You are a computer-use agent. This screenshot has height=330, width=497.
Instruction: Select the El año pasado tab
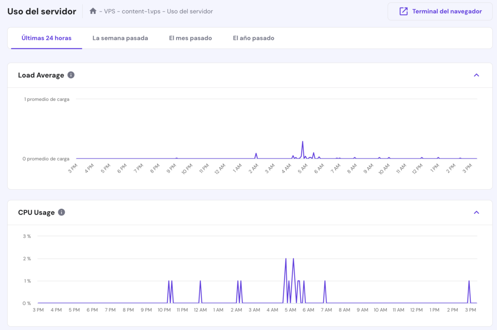pyautogui.click(x=253, y=37)
